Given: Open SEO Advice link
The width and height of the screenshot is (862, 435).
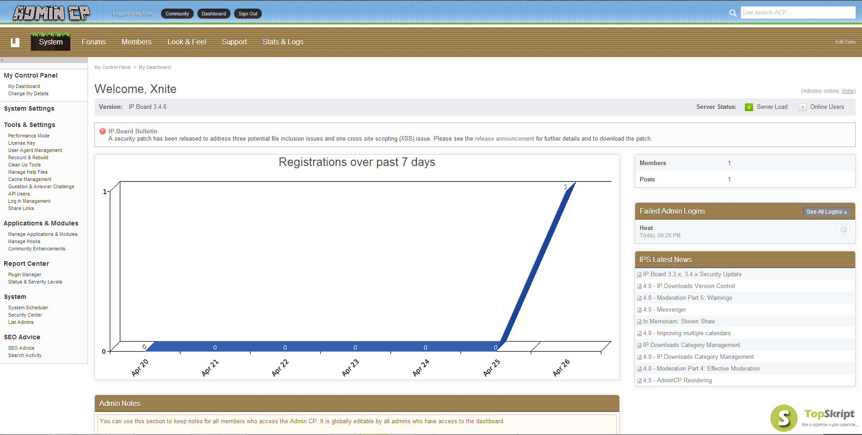Looking at the screenshot, I should [21, 348].
